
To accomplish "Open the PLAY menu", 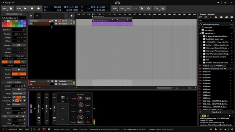I will coord(19,8).
